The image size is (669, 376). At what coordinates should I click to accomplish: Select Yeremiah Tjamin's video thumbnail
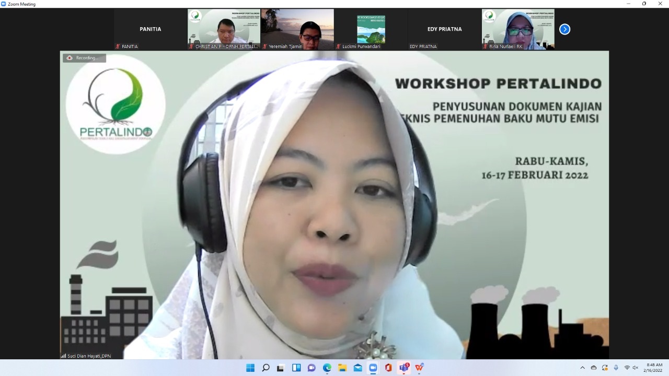click(297, 29)
